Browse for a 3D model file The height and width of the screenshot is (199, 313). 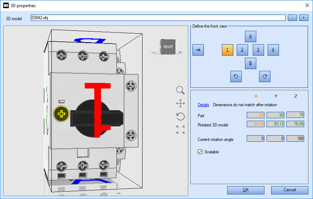pyautogui.click(x=292, y=18)
